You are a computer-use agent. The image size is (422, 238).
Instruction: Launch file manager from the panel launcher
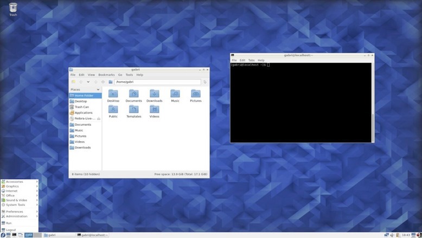pyautogui.click(x=9, y=235)
